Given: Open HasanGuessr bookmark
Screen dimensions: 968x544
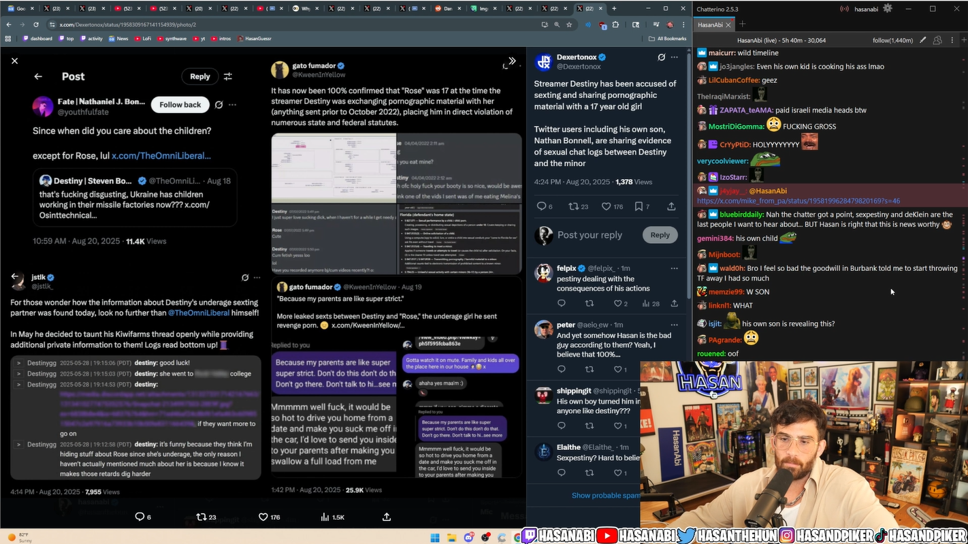Looking at the screenshot, I should tap(254, 39).
